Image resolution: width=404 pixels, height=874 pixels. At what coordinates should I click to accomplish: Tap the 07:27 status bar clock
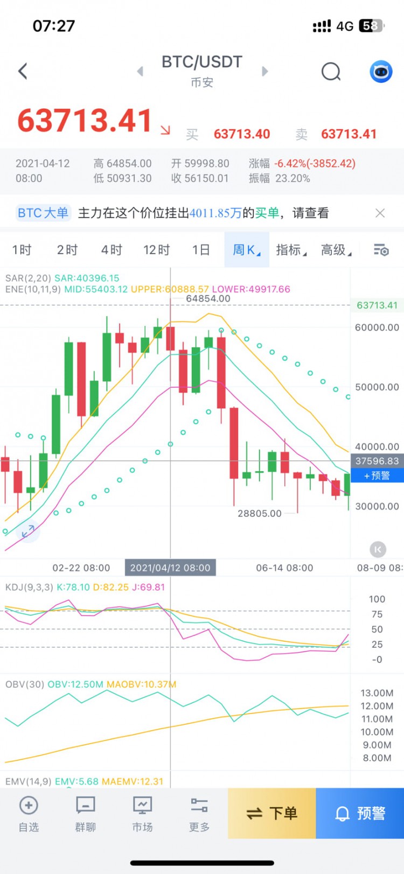coord(54,26)
